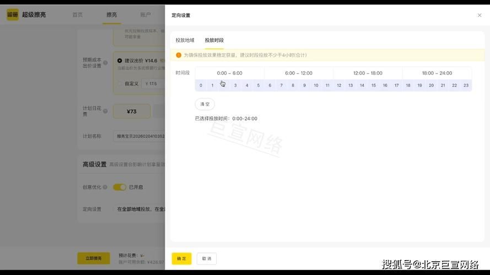
Task: Click help icon beside 预期成本出价设置
Action: click(x=105, y=63)
